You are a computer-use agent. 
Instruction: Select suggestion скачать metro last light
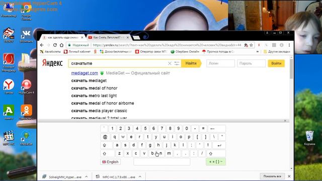click(94, 96)
